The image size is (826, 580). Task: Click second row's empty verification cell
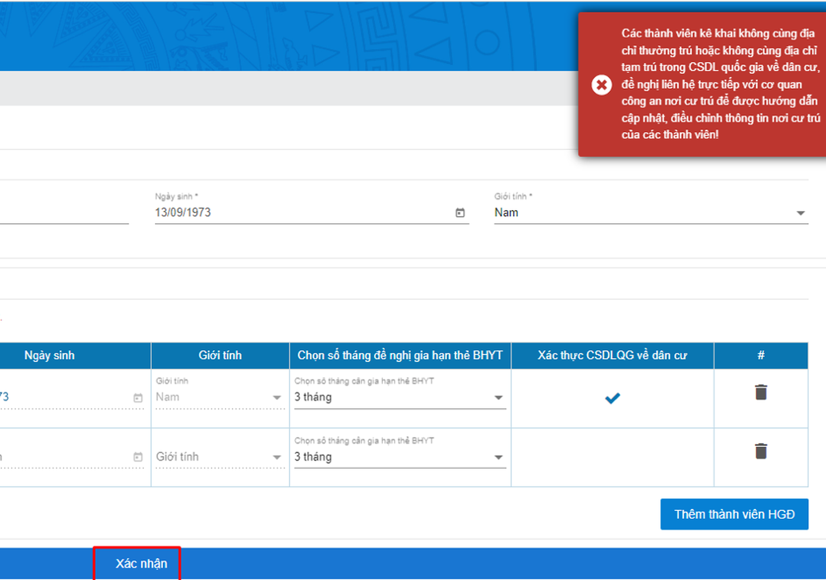(x=612, y=457)
